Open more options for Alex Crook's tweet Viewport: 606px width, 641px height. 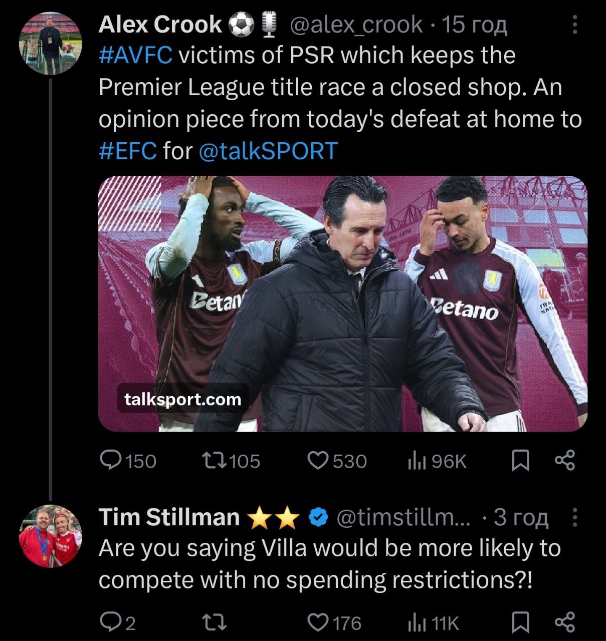click(x=574, y=25)
